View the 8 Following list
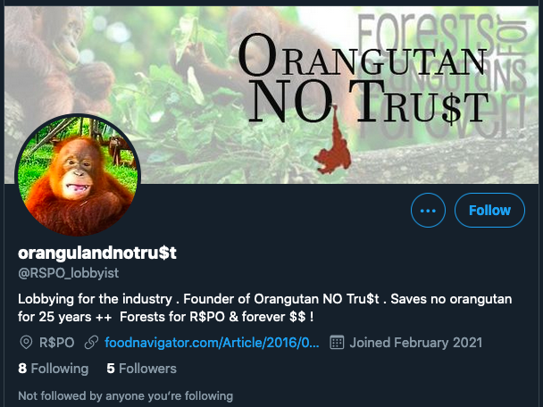 [x=54, y=369]
